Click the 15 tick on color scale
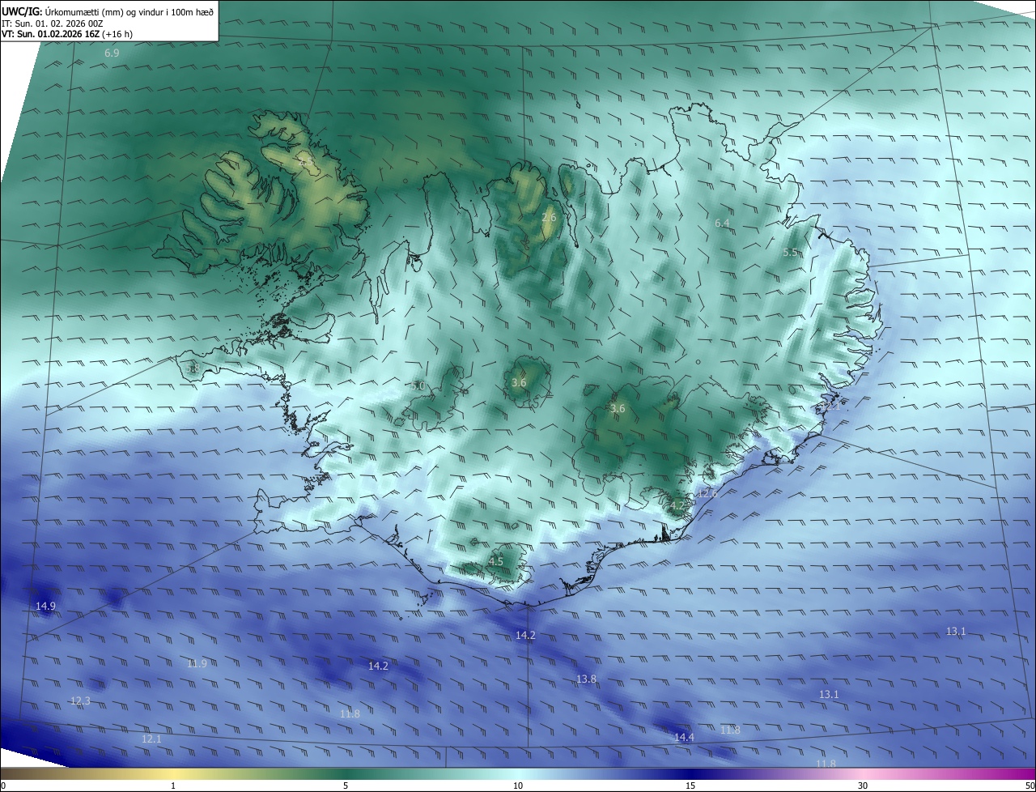This screenshot has width=1036, height=792. pyautogui.click(x=690, y=786)
